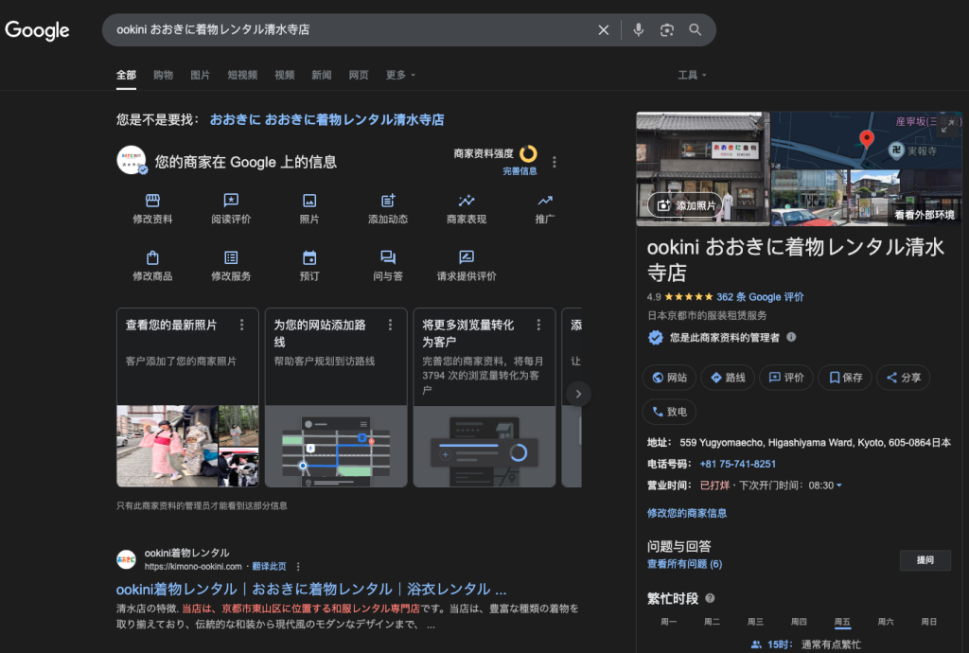
Task: Click the 评价 review button
Action: coord(786,378)
